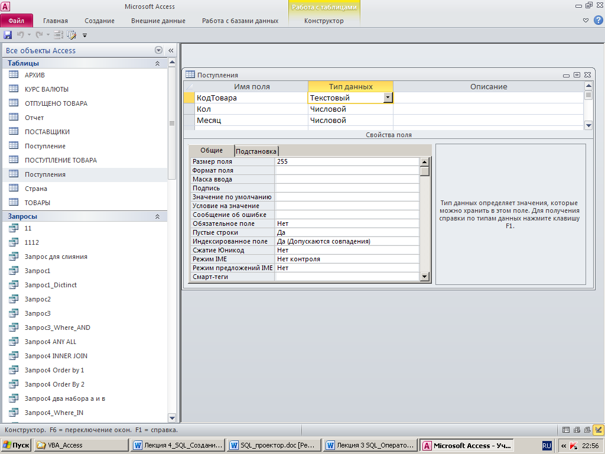Screen dimensions: 605x454
Task: Select the Запрос3_Where_AND query
Action: tap(57, 327)
